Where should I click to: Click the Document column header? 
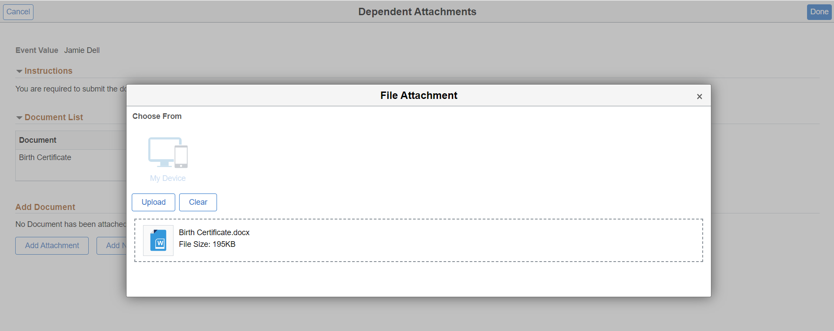click(x=38, y=140)
